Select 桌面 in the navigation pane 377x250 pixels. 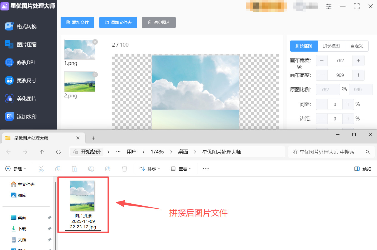pos(19,218)
